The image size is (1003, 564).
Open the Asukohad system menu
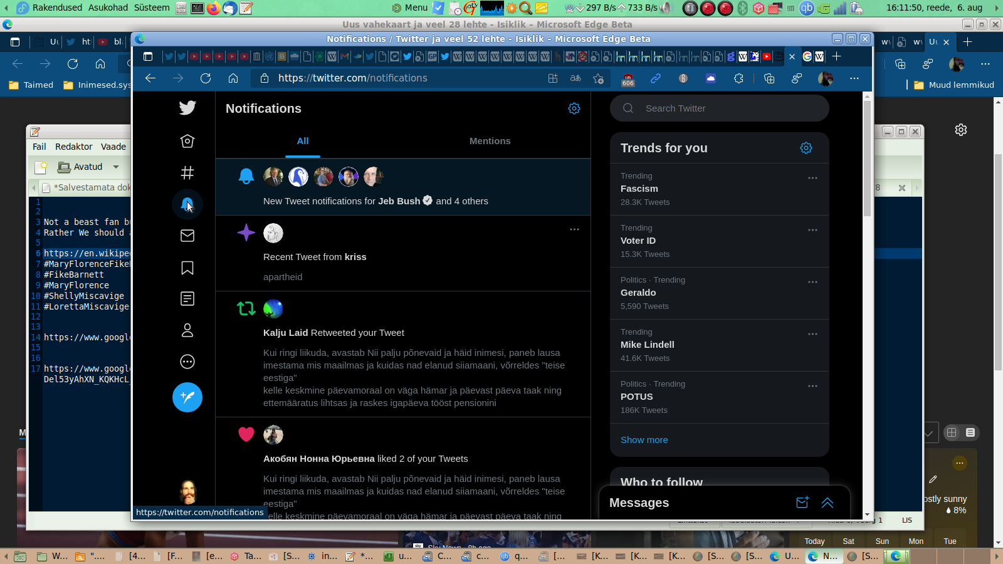click(108, 8)
